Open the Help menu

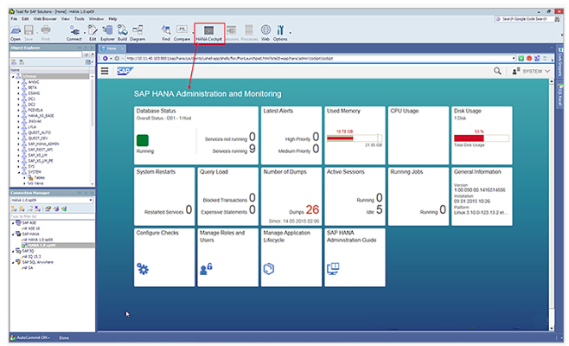tap(112, 19)
